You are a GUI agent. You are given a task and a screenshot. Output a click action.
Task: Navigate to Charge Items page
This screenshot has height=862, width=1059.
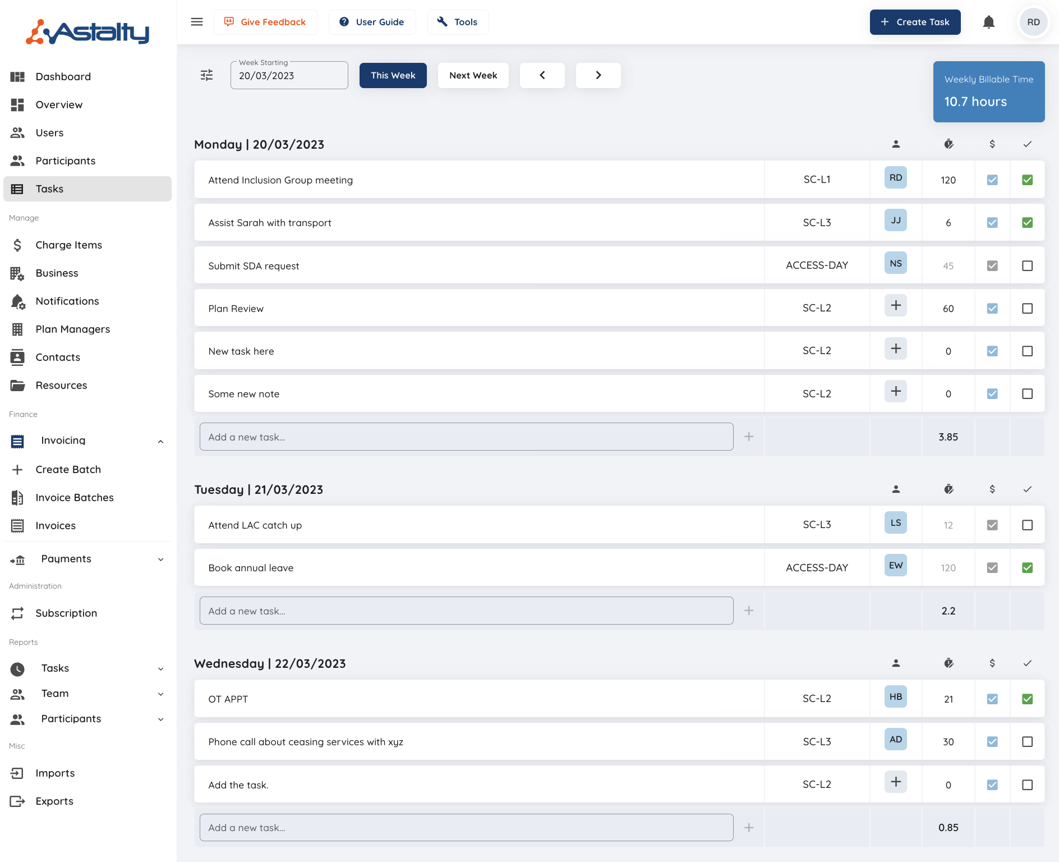click(x=68, y=245)
